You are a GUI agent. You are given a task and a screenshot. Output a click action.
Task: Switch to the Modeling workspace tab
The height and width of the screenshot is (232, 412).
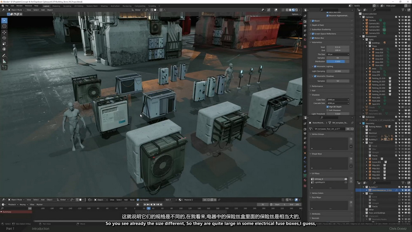click(56, 6)
